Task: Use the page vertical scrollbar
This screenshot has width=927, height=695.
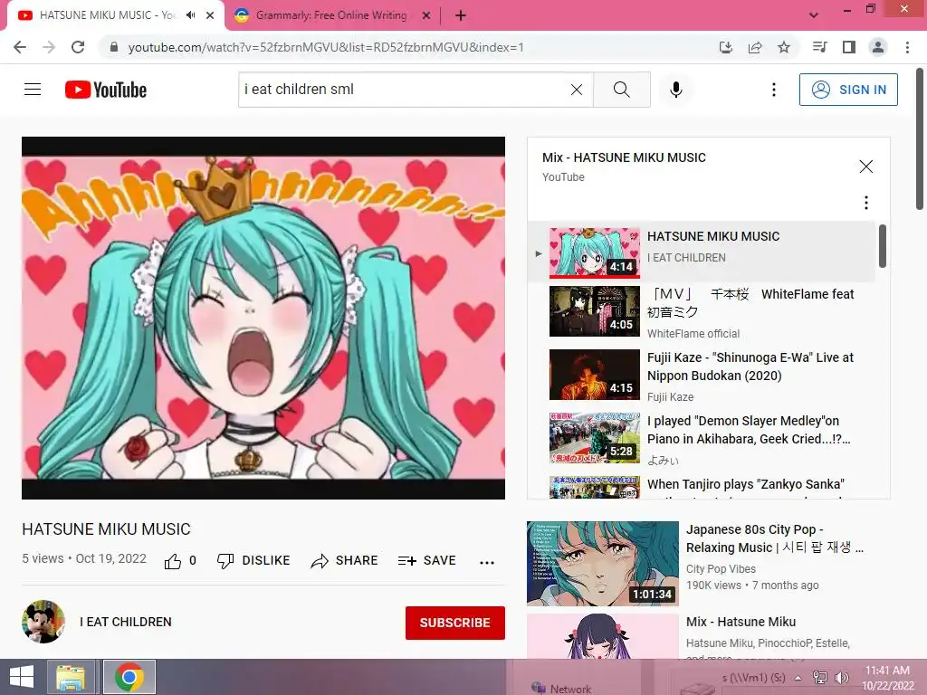Action: pos(920,138)
